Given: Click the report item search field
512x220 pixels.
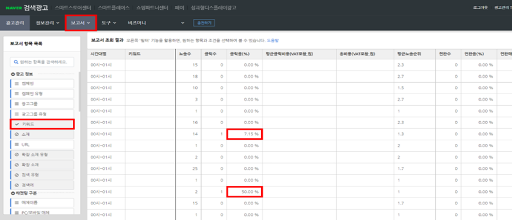Looking at the screenshot, I should tap(42, 62).
